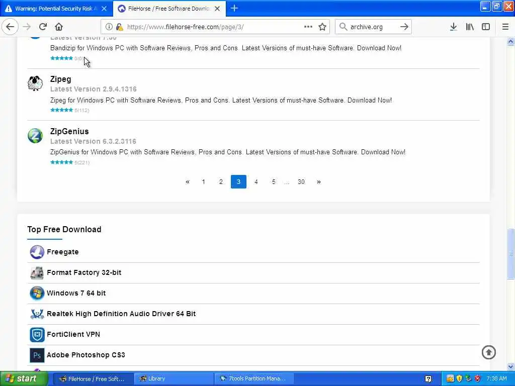This screenshot has width=515, height=386.
Task: Open the Zipeg title link
Action: click(60, 79)
